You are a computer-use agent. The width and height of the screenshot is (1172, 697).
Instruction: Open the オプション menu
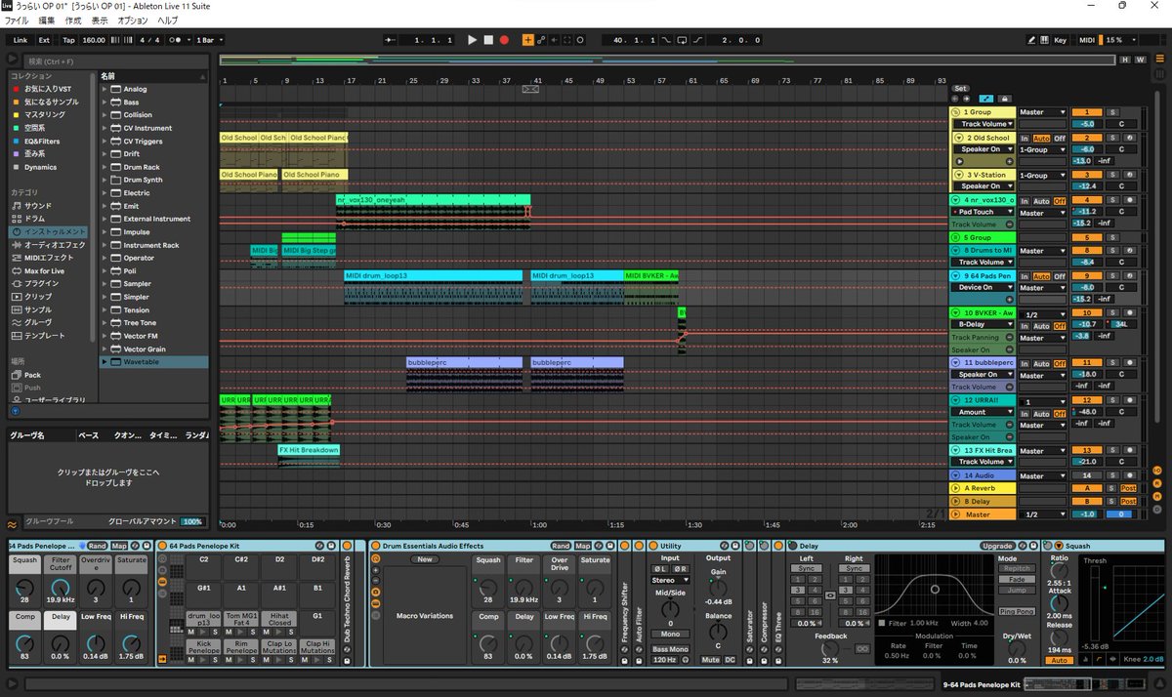pyautogui.click(x=133, y=20)
